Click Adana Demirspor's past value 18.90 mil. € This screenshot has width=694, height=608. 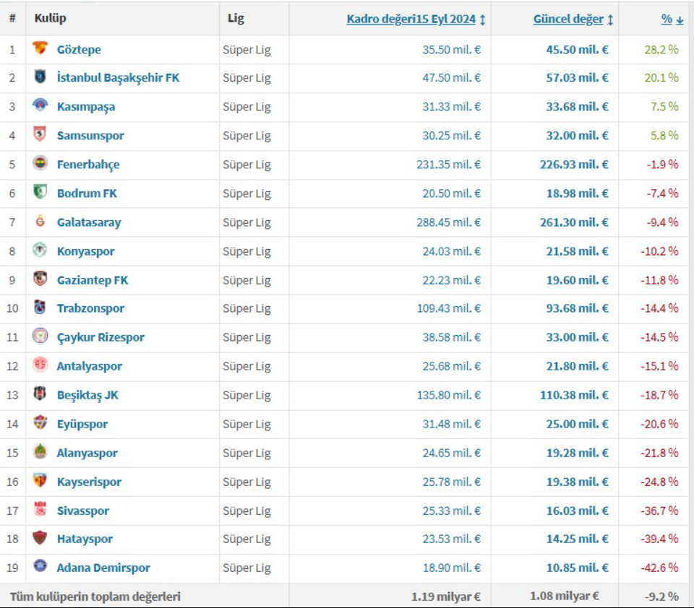pos(451,568)
